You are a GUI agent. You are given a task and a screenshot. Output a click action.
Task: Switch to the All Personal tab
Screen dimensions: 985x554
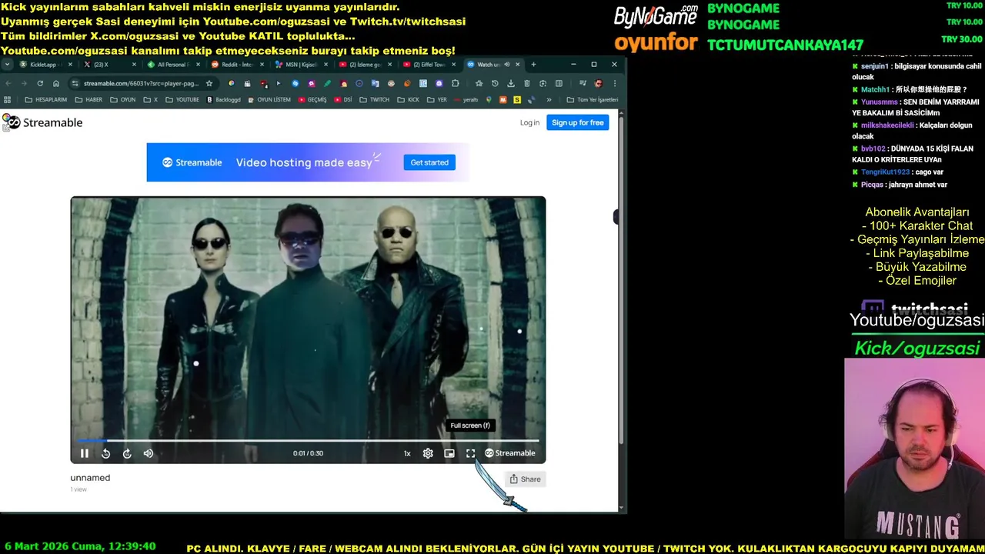(x=172, y=65)
